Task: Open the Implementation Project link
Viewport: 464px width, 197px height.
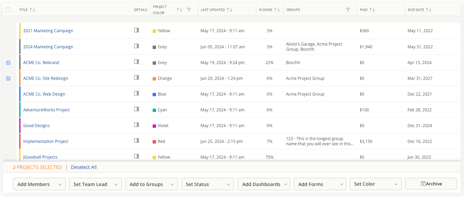Action: [x=46, y=141]
